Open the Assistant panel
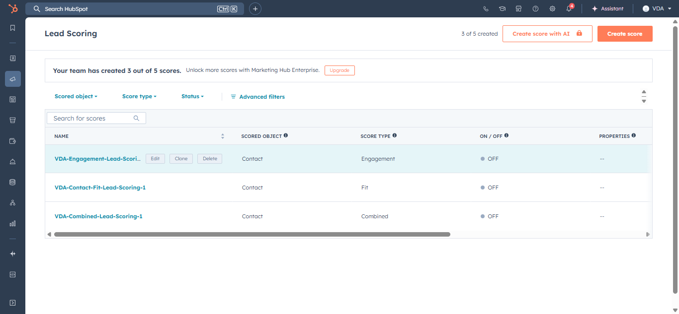Screen dimensions: 679x314 pos(607,8)
